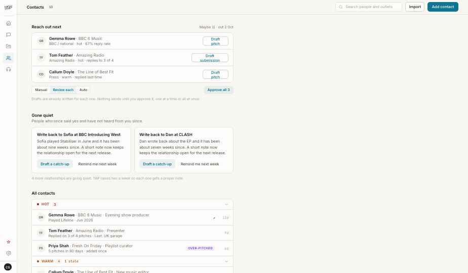Open the settings gear icon

[x=8, y=253]
